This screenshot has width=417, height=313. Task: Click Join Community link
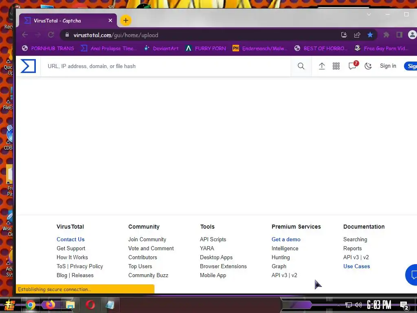147,239
